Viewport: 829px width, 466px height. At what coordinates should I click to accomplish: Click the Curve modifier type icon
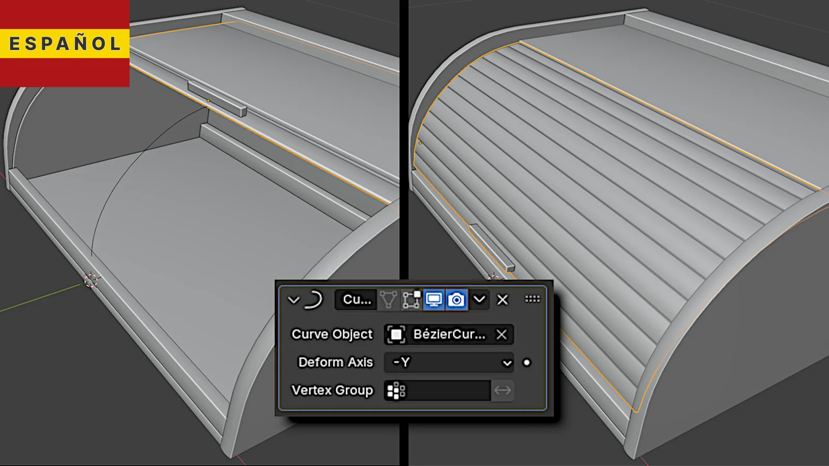(314, 299)
